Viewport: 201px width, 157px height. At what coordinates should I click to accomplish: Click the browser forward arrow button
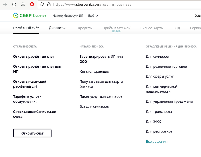click(x=5, y=4)
